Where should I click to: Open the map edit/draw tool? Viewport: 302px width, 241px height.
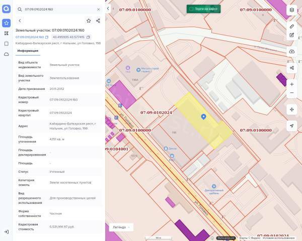pyautogui.click(x=292, y=35)
